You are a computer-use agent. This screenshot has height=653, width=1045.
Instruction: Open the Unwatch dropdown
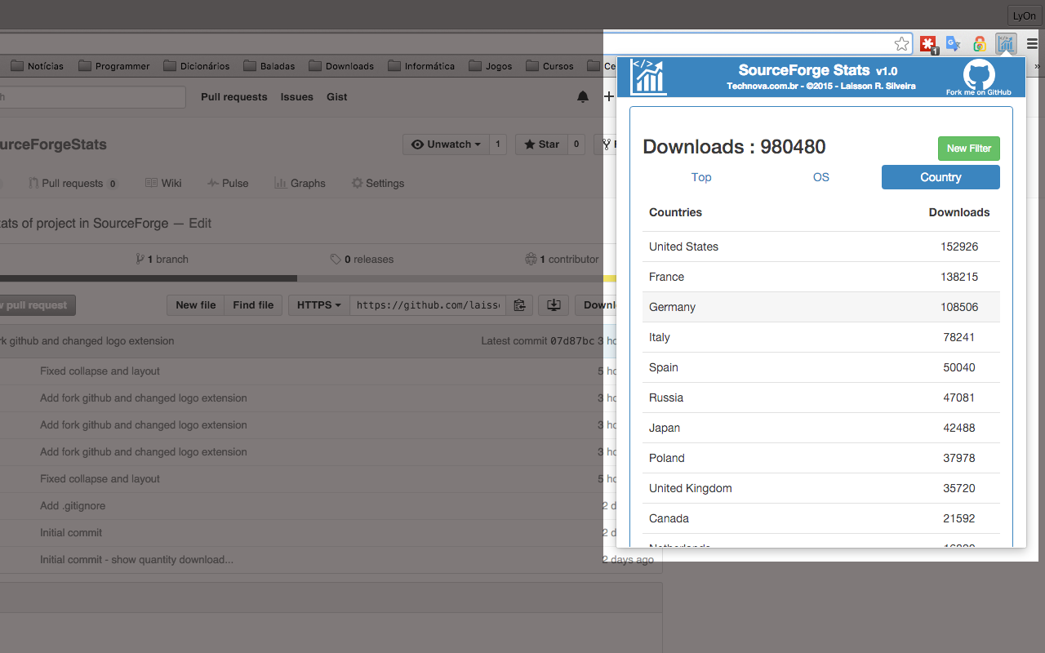pyautogui.click(x=446, y=144)
